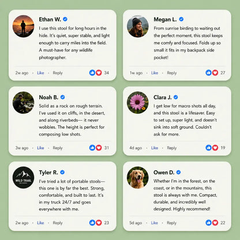Reply to Megan L.'s comment

[172, 73]
